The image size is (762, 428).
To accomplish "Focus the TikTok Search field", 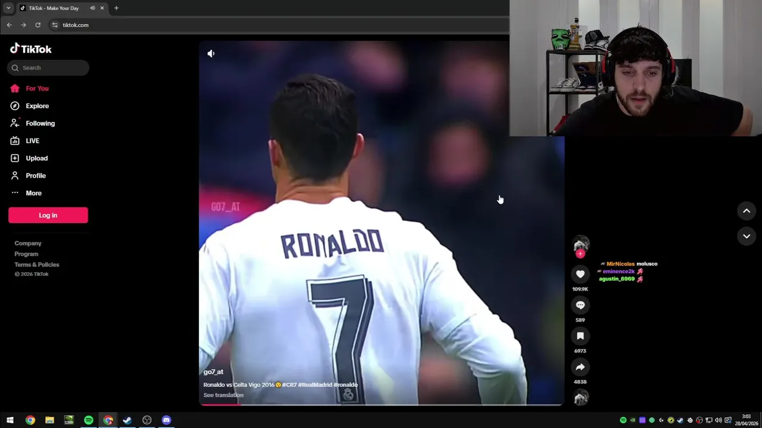I will point(49,68).
